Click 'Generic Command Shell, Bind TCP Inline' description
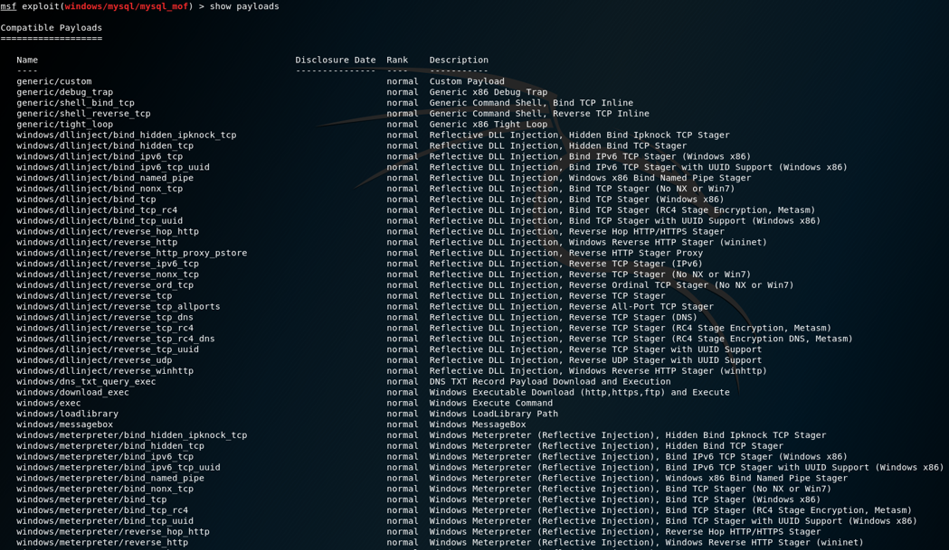 [x=531, y=103]
